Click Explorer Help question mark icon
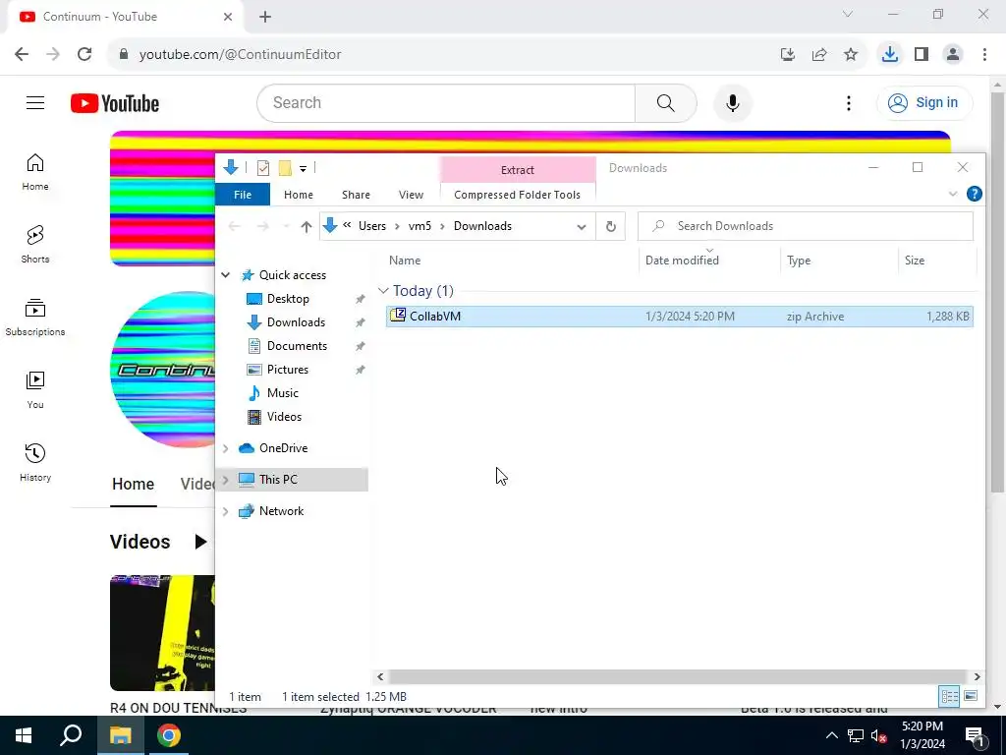 click(x=974, y=194)
